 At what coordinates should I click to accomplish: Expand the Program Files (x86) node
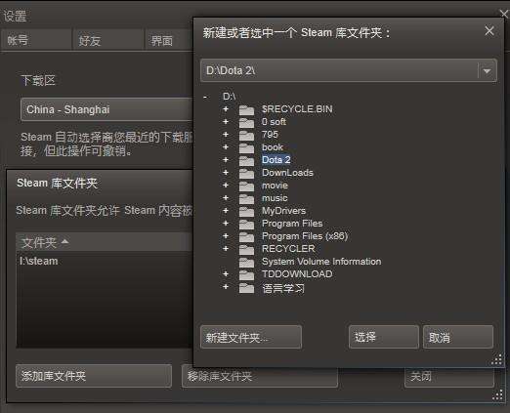(226, 236)
